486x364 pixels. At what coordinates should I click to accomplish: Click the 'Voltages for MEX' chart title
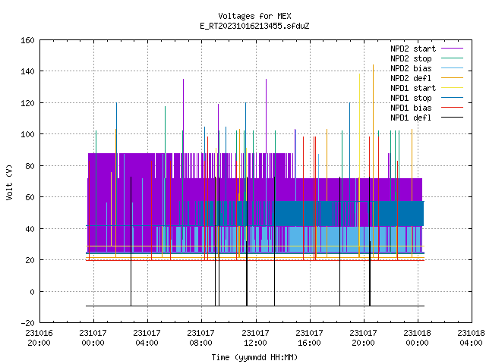[x=254, y=16]
